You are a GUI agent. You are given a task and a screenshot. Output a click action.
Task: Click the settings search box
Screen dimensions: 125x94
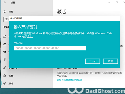click(x=6, y=19)
